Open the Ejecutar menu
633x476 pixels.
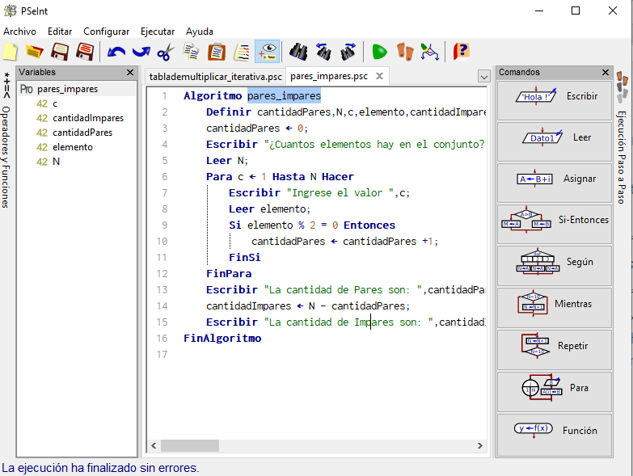pyautogui.click(x=158, y=32)
